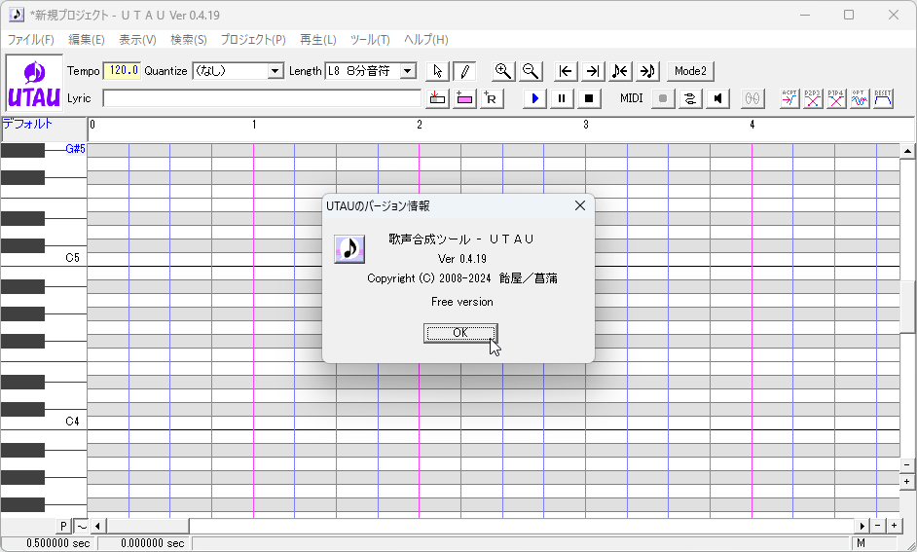Click measure marker 2 on the ruler
This screenshot has height=552, width=917.
420,125
